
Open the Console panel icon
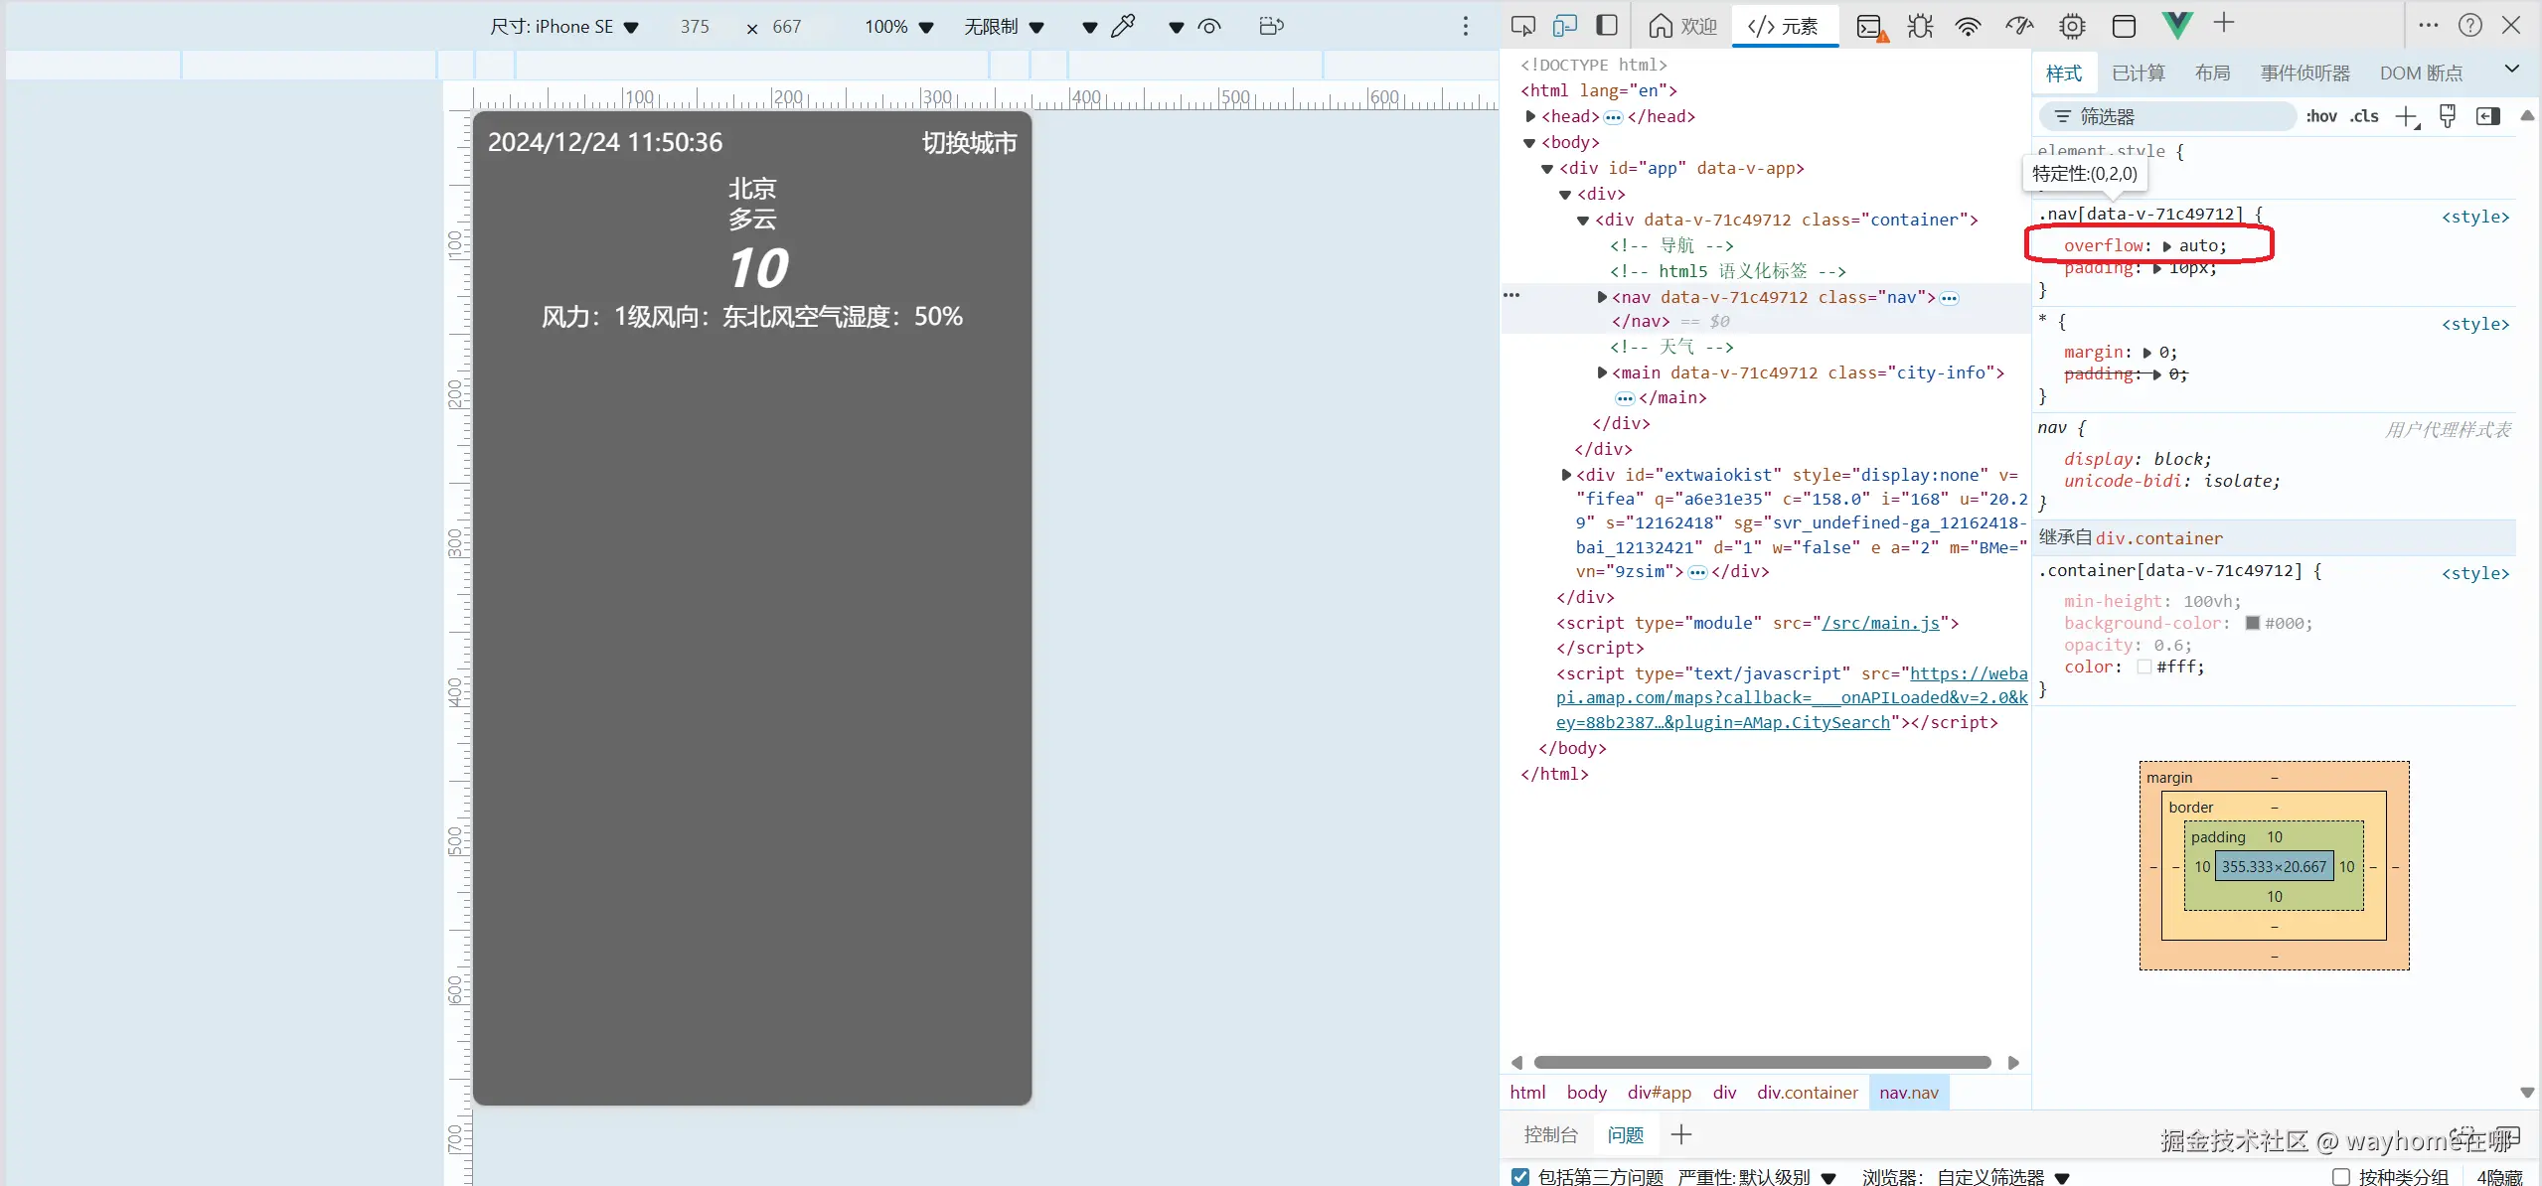point(1870,27)
